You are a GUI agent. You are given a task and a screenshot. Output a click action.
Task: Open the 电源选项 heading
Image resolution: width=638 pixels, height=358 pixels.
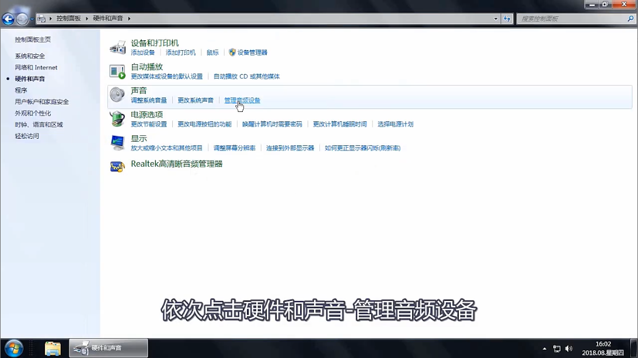[147, 114]
